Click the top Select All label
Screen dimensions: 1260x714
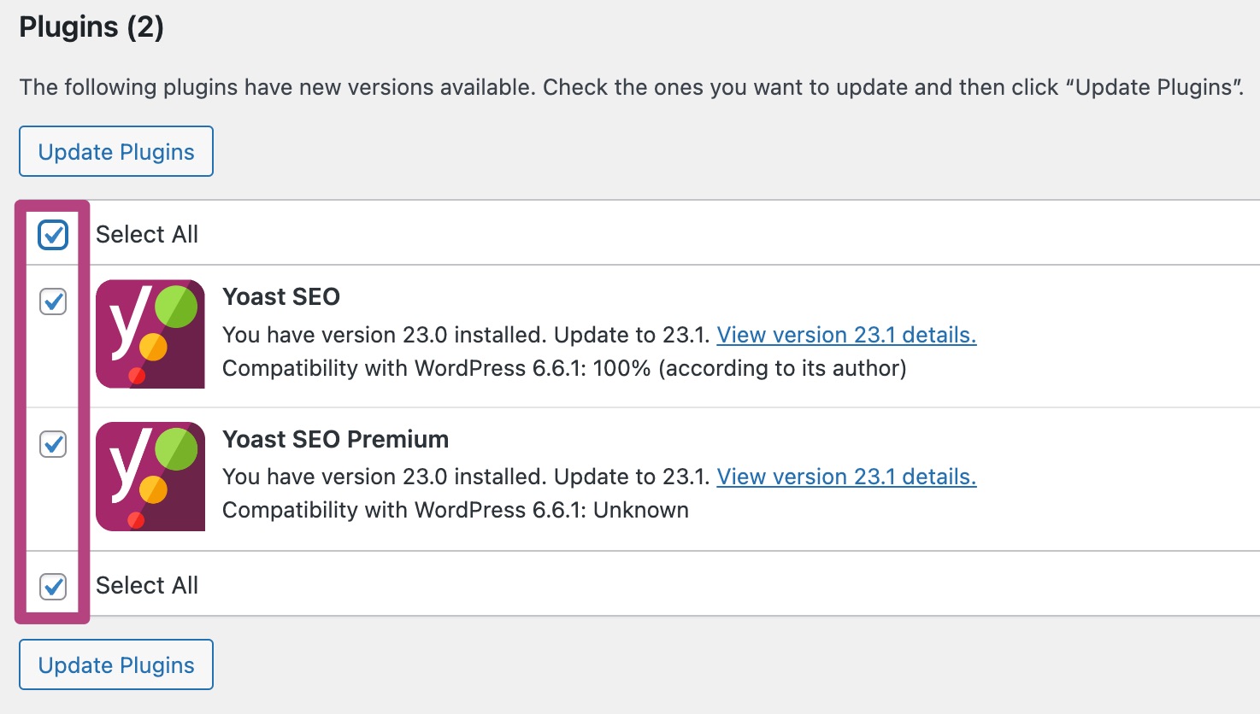[x=147, y=234]
